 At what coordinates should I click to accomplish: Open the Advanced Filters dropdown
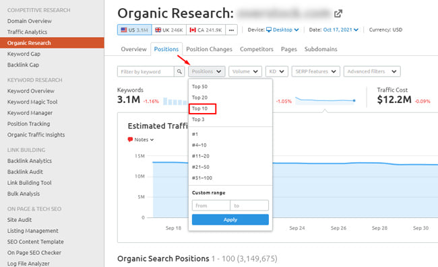tap(372, 71)
